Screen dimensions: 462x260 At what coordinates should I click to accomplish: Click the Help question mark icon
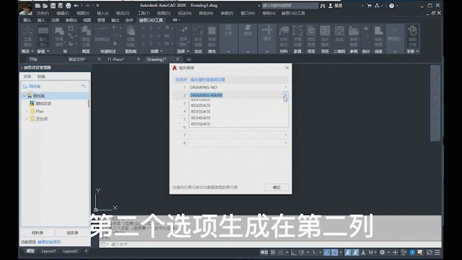[391, 6]
